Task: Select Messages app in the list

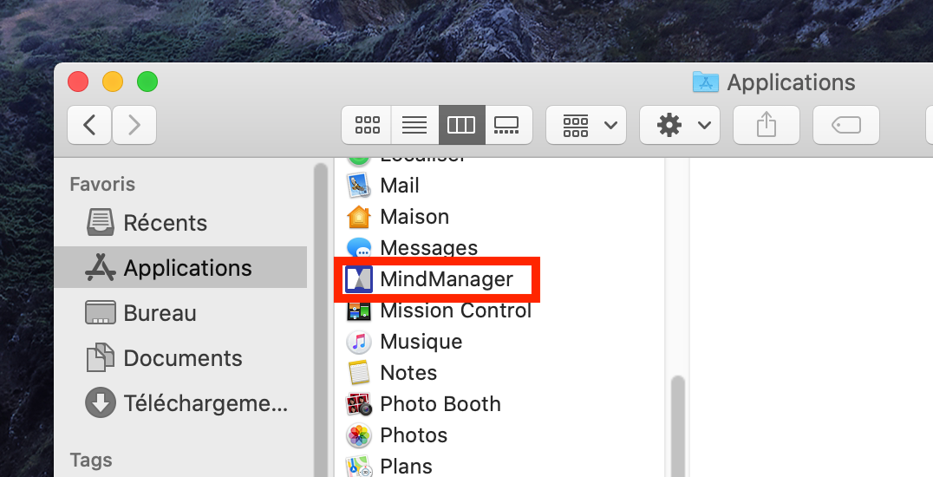Action: tap(428, 248)
